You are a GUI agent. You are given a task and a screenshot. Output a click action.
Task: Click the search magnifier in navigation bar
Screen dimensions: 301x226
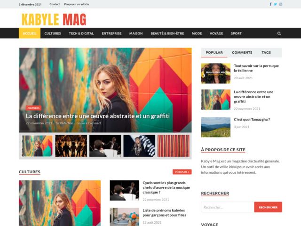(x=279, y=33)
